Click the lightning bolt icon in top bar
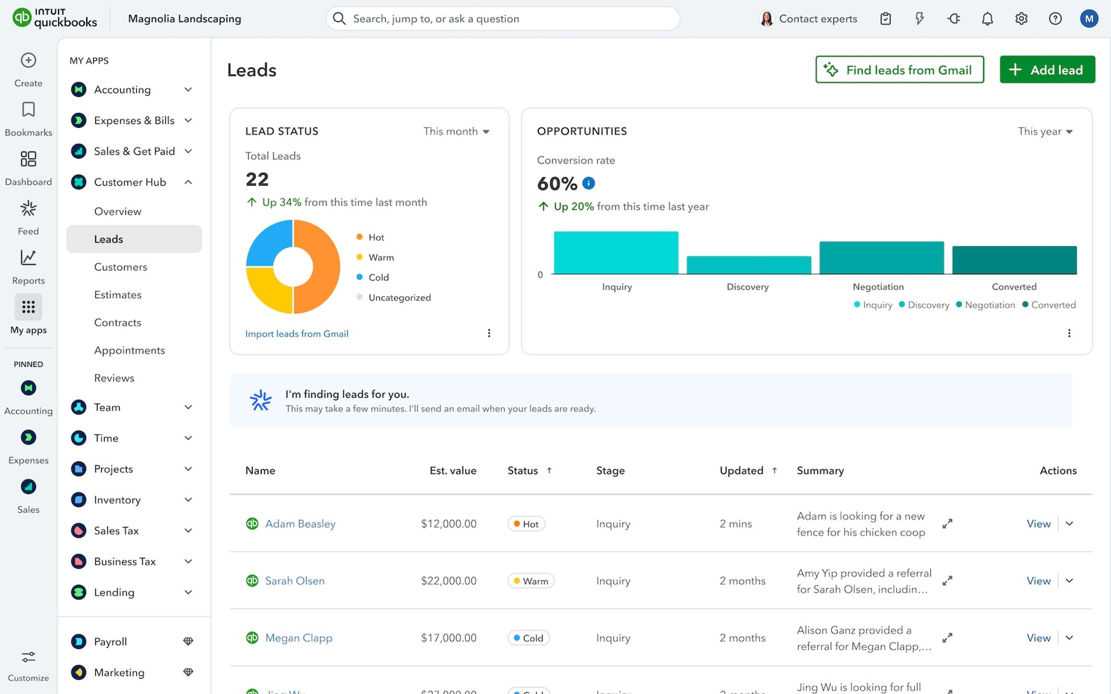 click(919, 18)
